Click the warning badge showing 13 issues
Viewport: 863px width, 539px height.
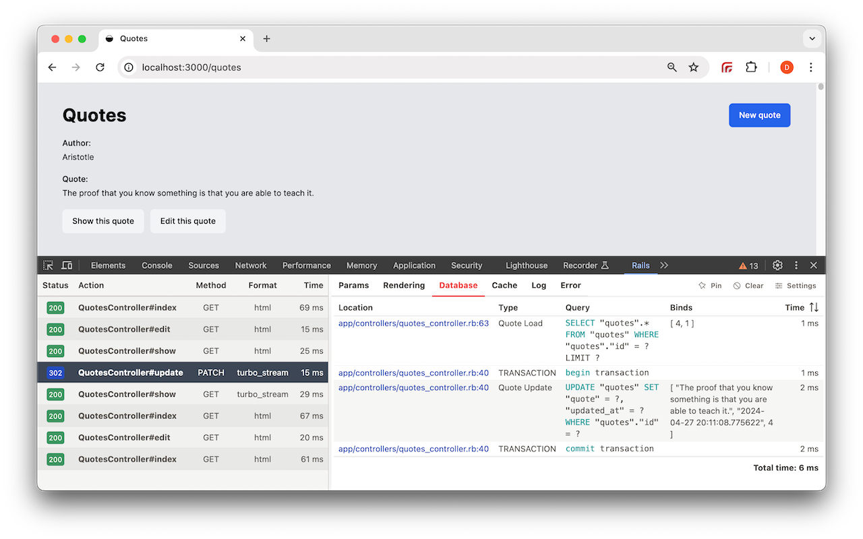pos(748,265)
